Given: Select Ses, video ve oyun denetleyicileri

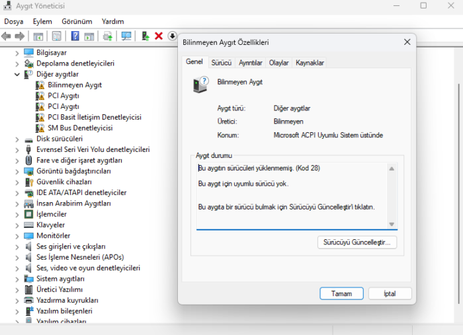Looking at the screenshot, I should tap(88, 268).
